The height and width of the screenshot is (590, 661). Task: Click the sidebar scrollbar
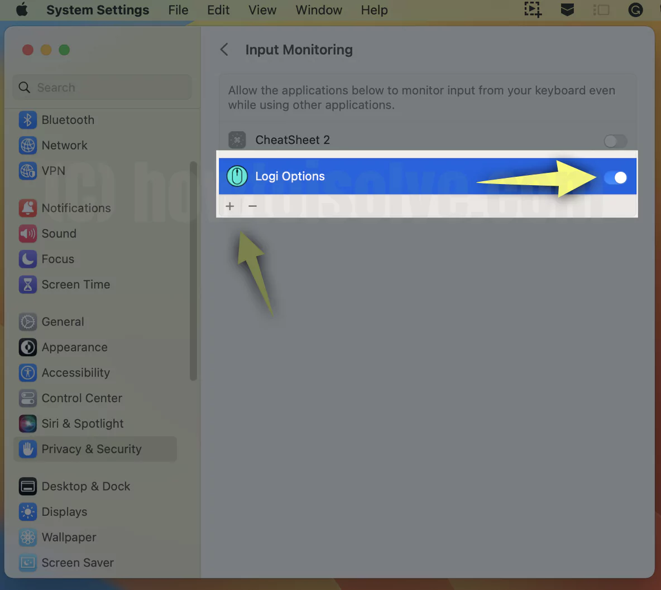(194, 271)
